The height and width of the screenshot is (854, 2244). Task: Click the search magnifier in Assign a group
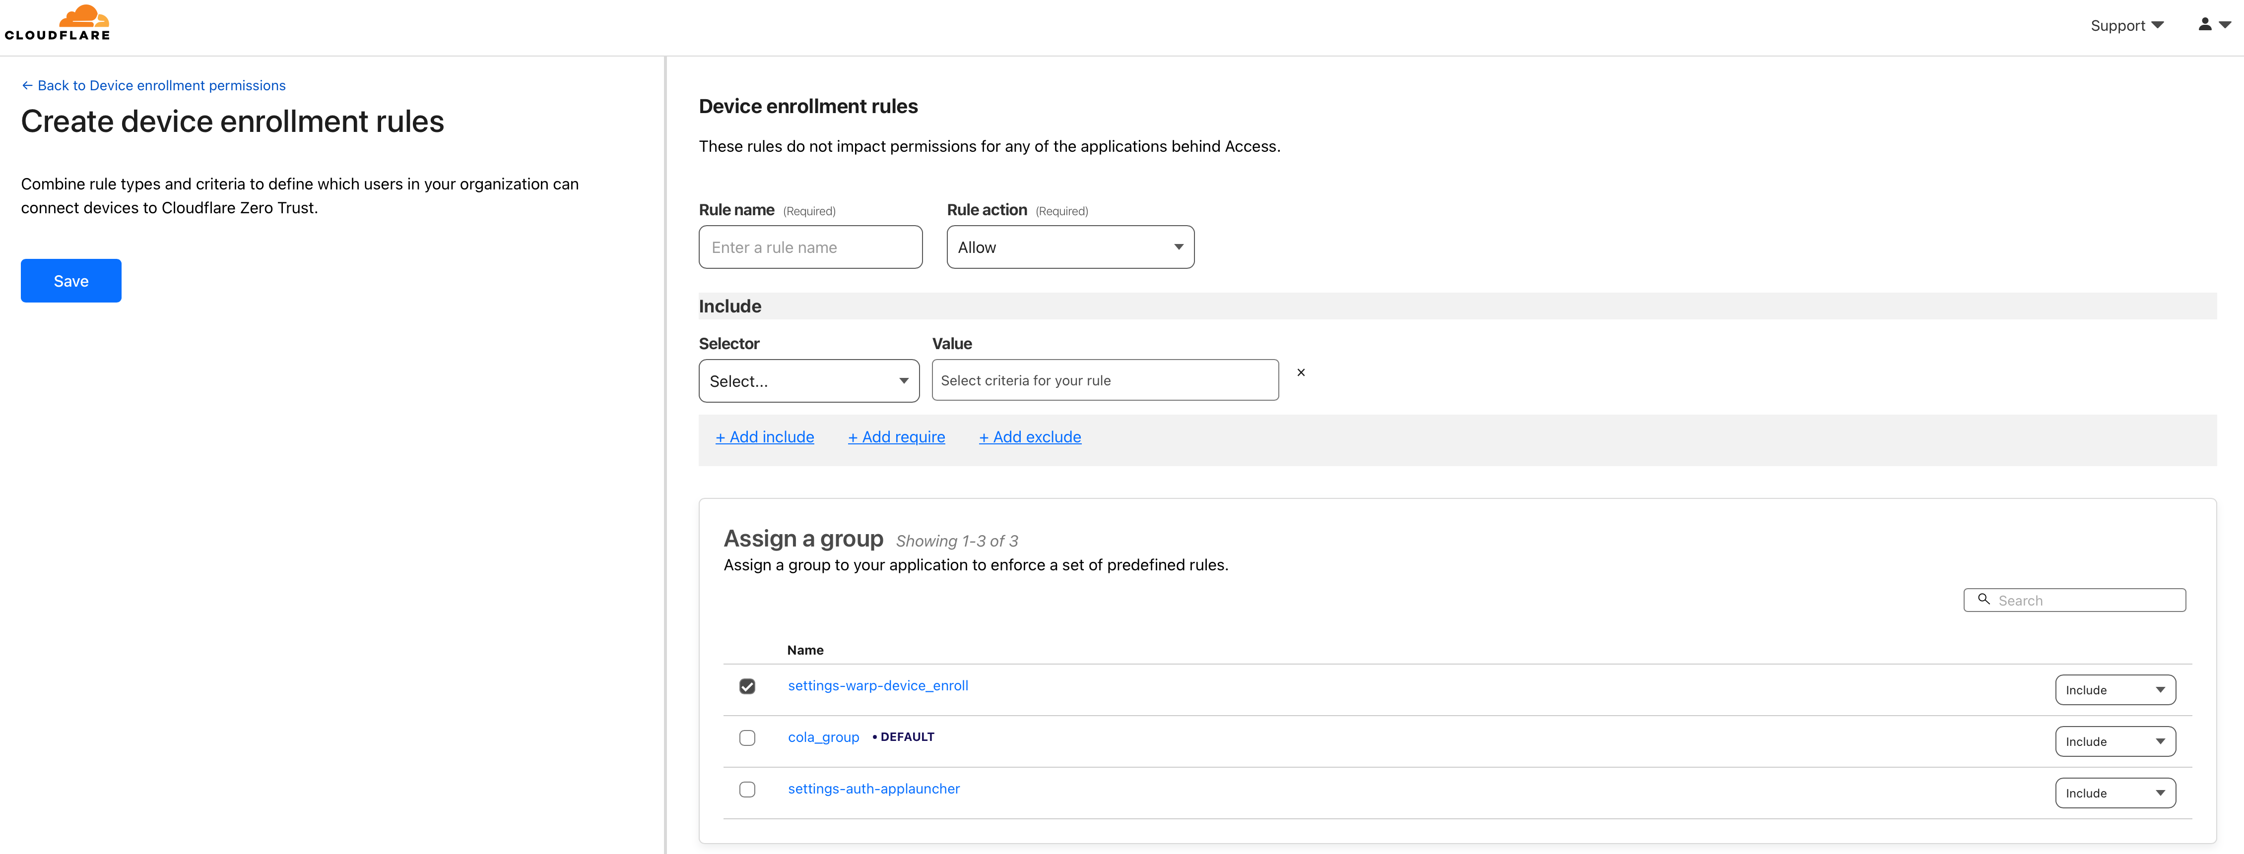pos(1983,600)
